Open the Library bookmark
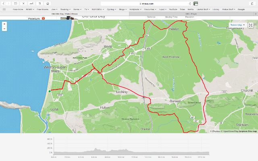Image resolution: width=258 pixels, height=161 pixels. coord(216,9)
